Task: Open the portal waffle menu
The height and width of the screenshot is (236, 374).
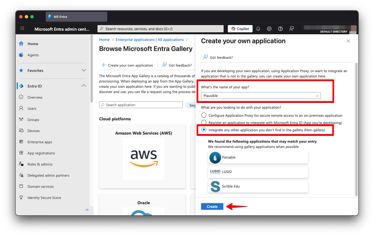Action: tap(22, 28)
